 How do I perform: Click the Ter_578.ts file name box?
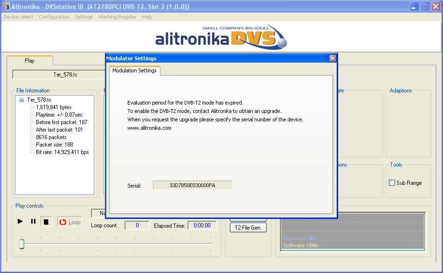coord(59,75)
